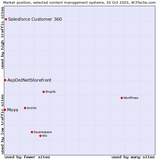Image resolution: width=159 pixels, height=159 pixels.
Task: Click the chart title mentioning W3Techs.com
Action: pos(79,3)
